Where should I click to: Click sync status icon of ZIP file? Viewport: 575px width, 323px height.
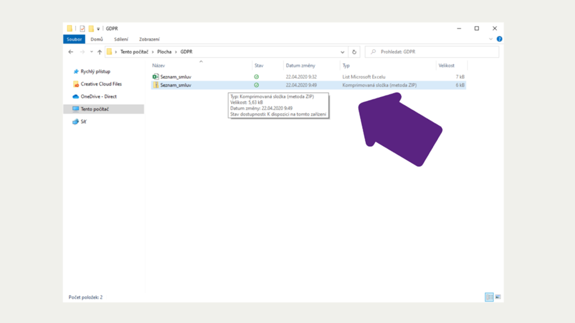coord(256,85)
